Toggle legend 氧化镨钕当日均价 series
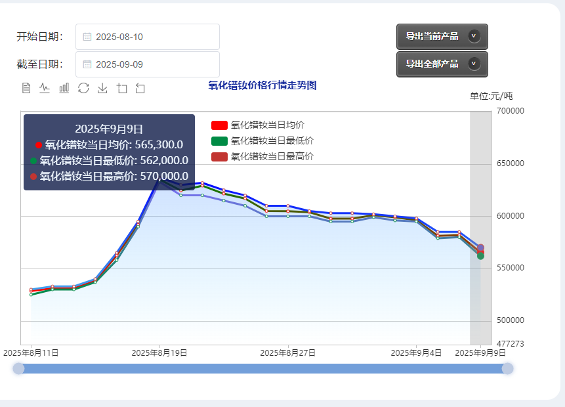Image resolution: width=565 pixels, height=407 pixels. pos(258,125)
